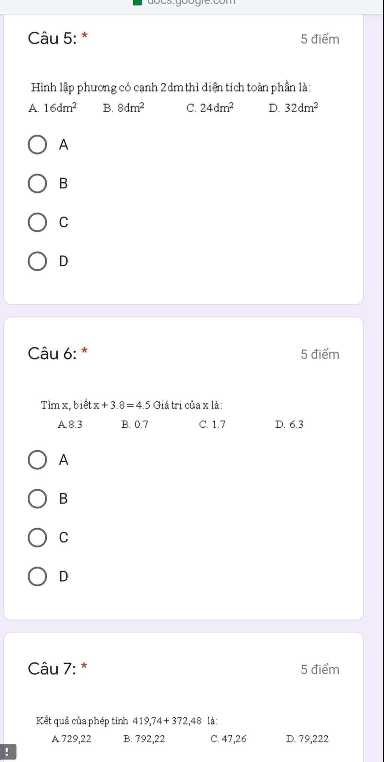384x762 pixels.
Task: Click the Câu 6 equation image
Action: (x=172, y=415)
